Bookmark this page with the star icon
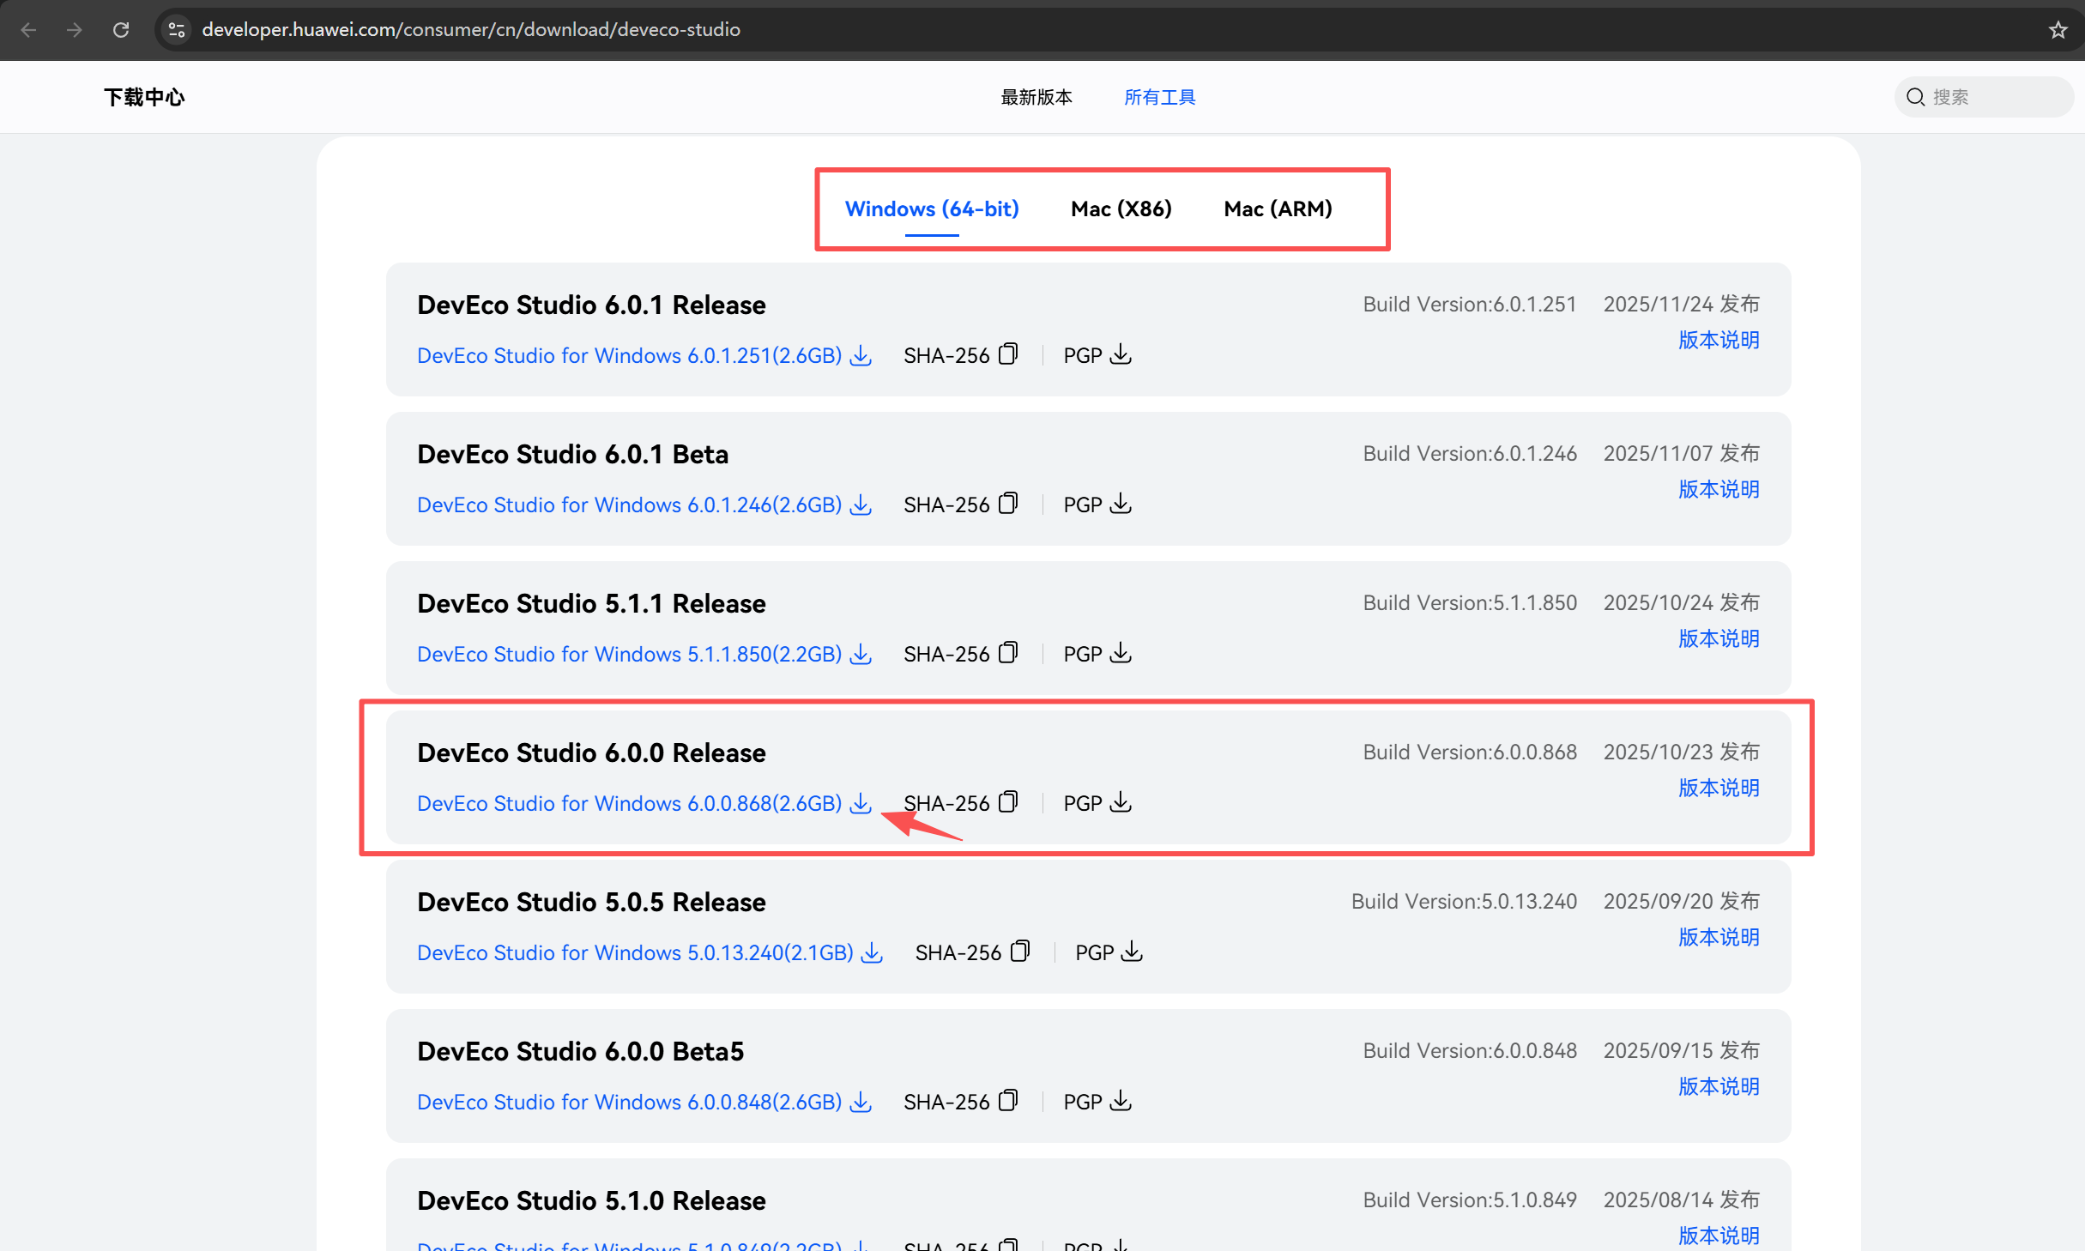Viewport: 2085px width, 1251px height. (2058, 30)
